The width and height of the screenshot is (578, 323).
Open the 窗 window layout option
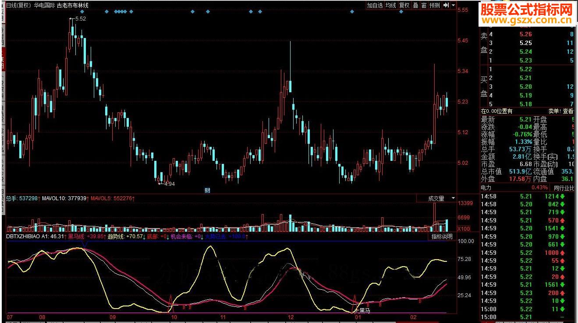coord(424,5)
